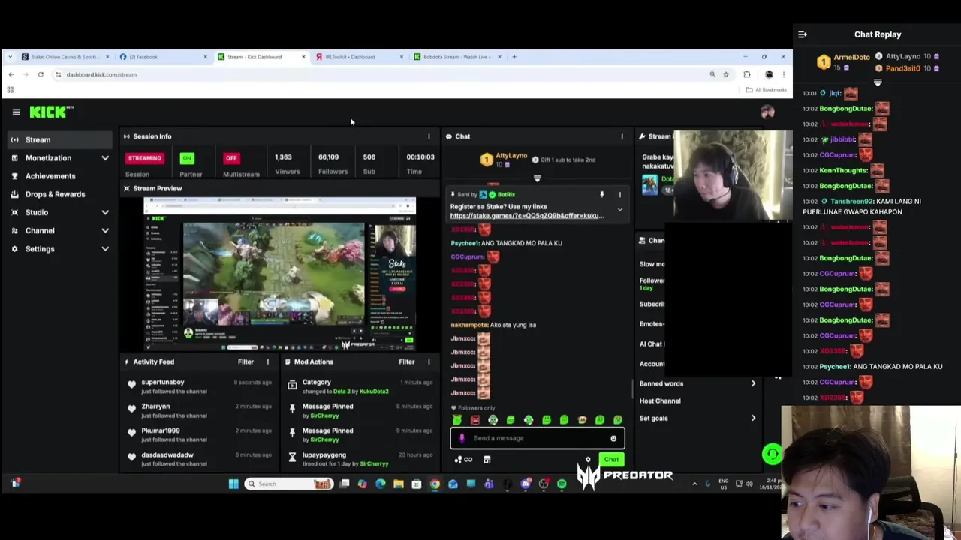Toggle the red OFF Multistream status
Viewport: 961px width, 540px height.
point(231,158)
